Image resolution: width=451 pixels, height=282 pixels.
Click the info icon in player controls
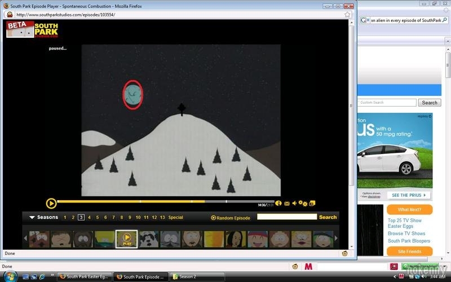pyautogui.click(x=278, y=203)
